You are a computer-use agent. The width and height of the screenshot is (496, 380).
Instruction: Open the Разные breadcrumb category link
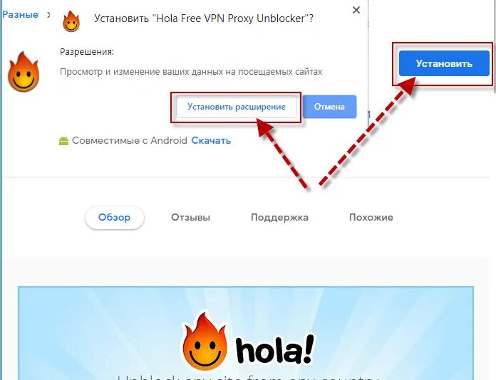point(20,14)
